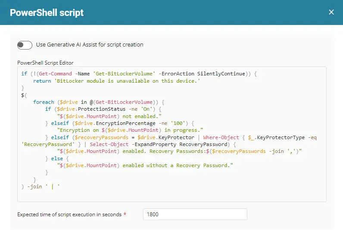Click the 'PowerShell Script Editor' label
The height and width of the screenshot is (230, 343).
45,63
